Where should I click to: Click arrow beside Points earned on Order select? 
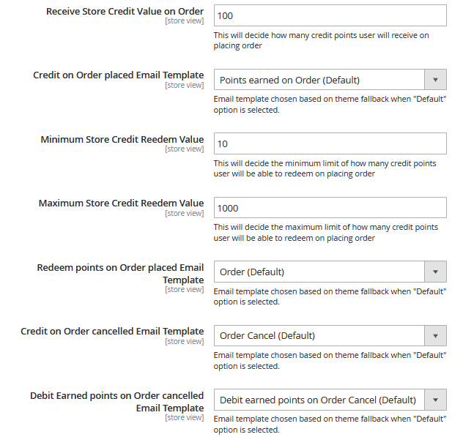436,80
